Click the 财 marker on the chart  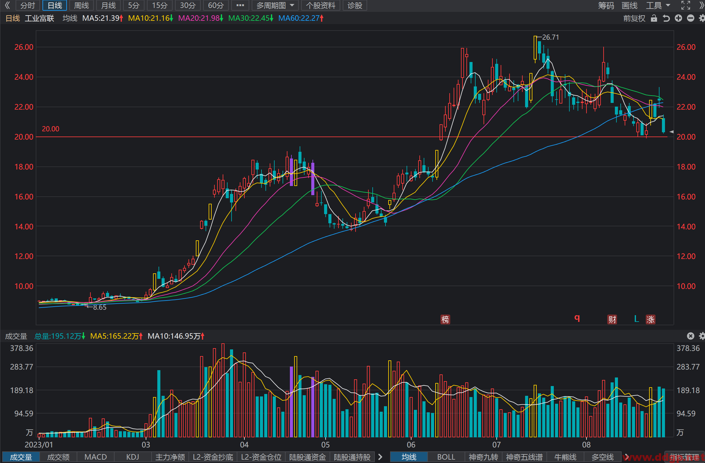pos(612,319)
